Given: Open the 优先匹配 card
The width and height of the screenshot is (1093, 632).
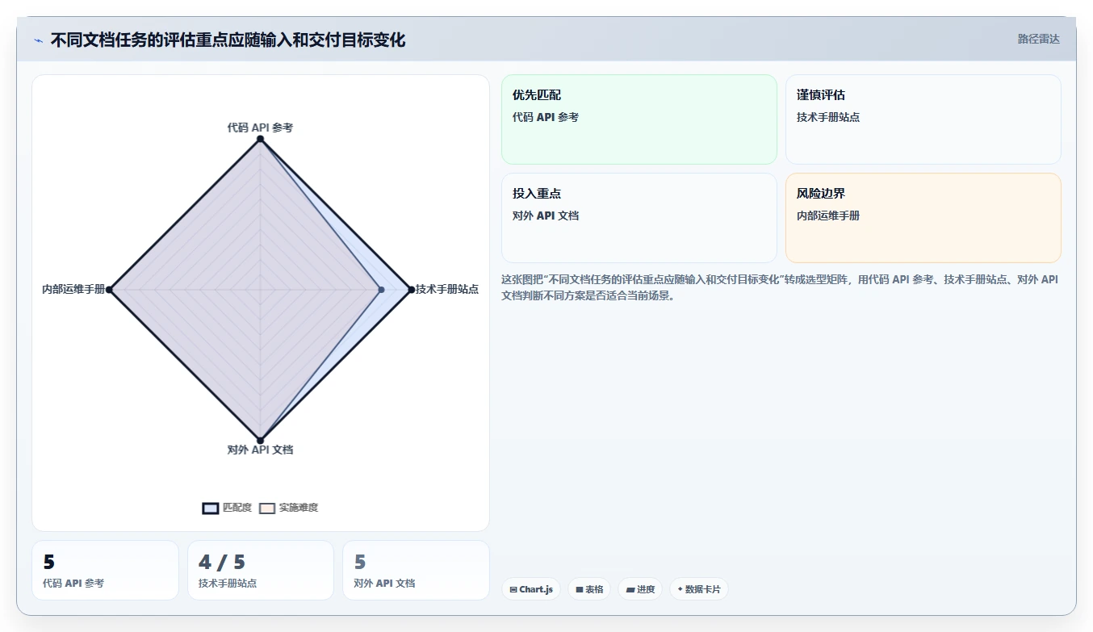Looking at the screenshot, I should point(639,119).
